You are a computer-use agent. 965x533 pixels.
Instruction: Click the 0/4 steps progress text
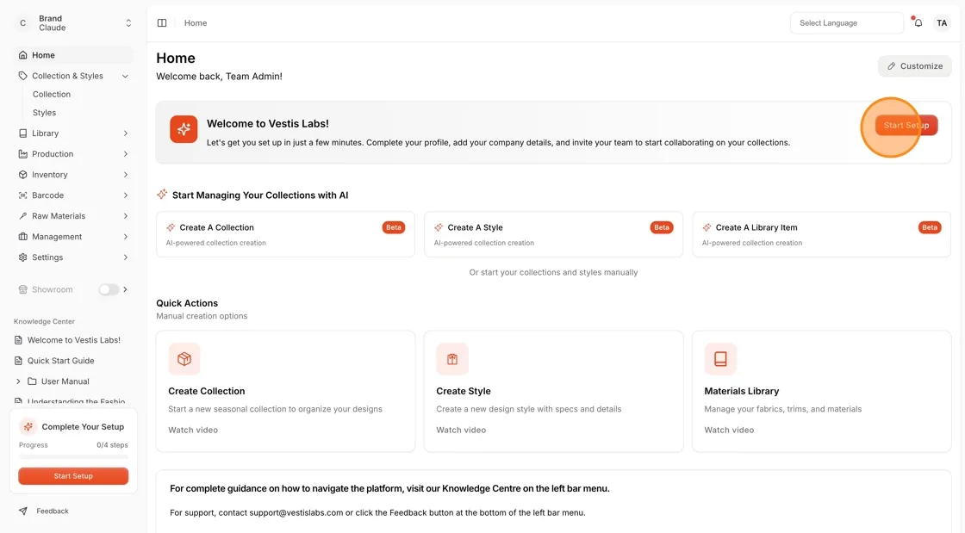tap(112, 445)
